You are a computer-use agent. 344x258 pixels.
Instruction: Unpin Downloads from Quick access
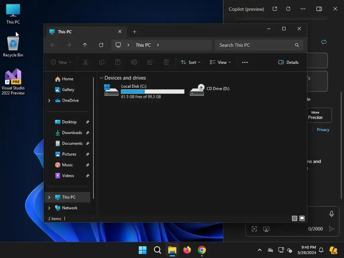coord(88,132)
